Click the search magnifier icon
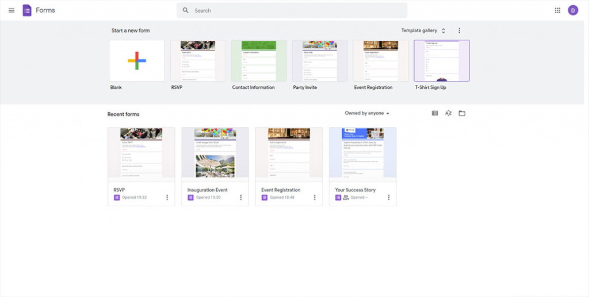The height and width of the screenshot is (297, 589). (186, 10)
